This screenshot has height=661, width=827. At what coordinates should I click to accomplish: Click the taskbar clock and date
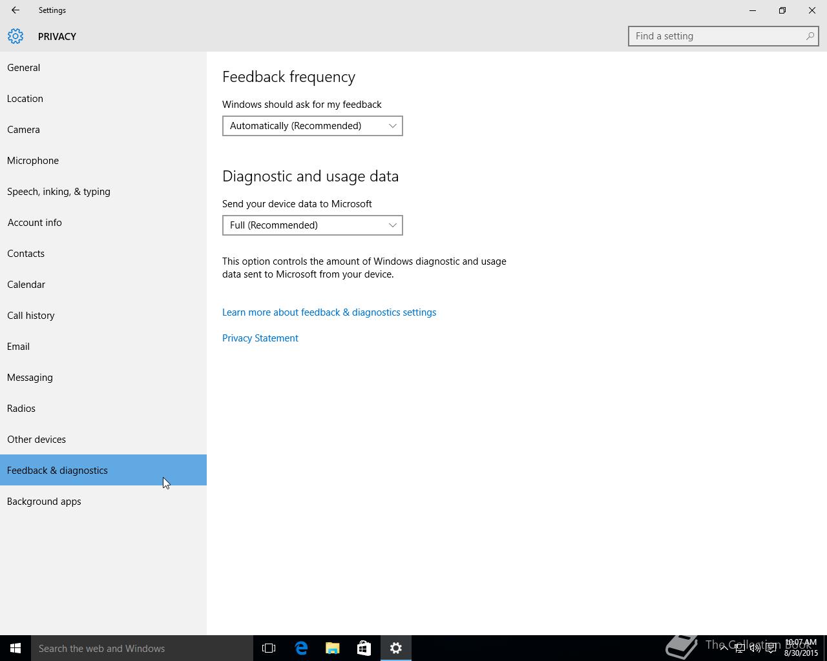(x=801, y=648)
